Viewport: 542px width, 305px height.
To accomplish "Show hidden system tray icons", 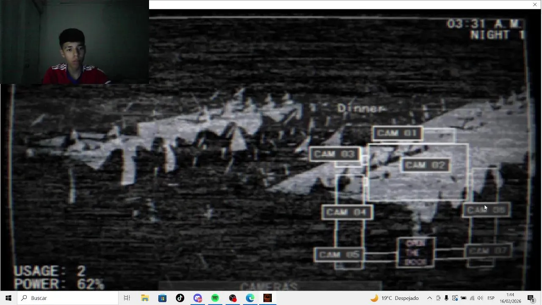I will pos(429,298).
